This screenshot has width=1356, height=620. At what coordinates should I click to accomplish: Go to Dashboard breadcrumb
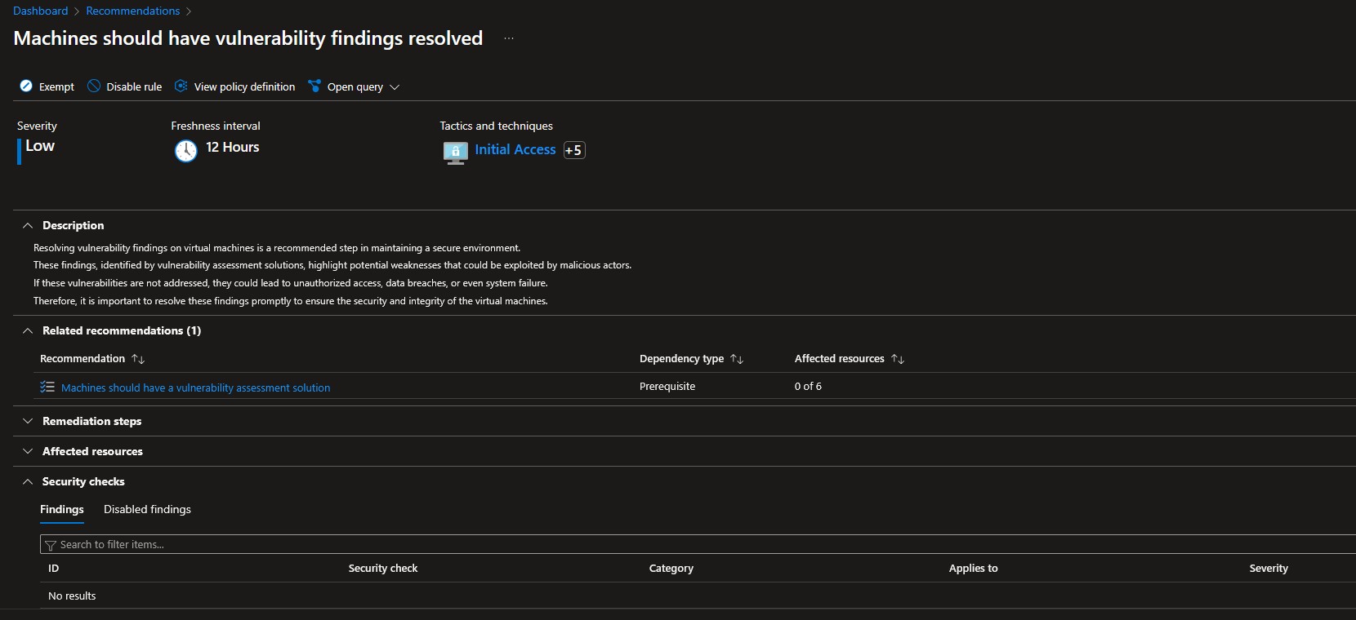41,11
